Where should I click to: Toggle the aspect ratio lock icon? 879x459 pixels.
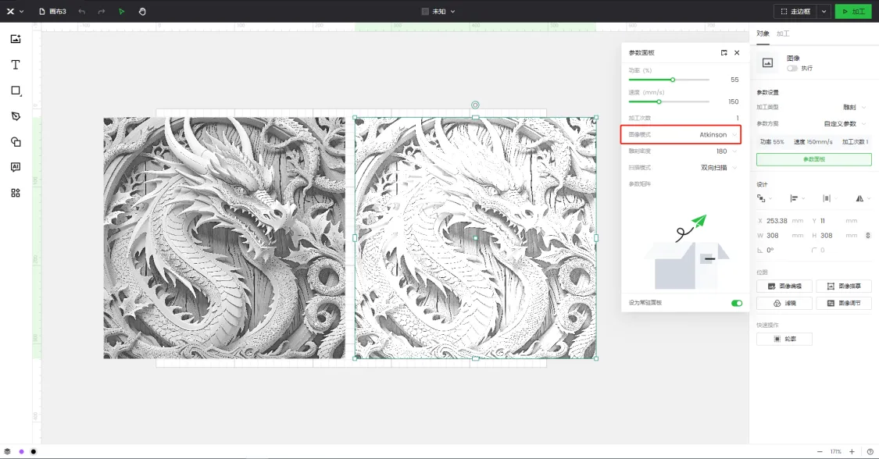pyautogui.click(x=868, y=236)
